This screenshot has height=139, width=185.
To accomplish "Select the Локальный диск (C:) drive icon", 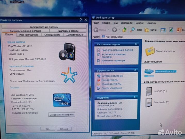I will coord(149,72).
